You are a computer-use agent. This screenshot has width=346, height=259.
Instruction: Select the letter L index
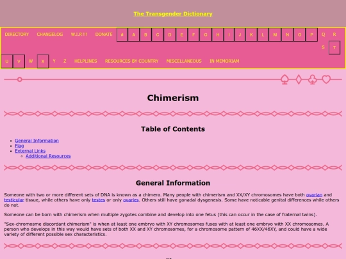click(263, 35)
